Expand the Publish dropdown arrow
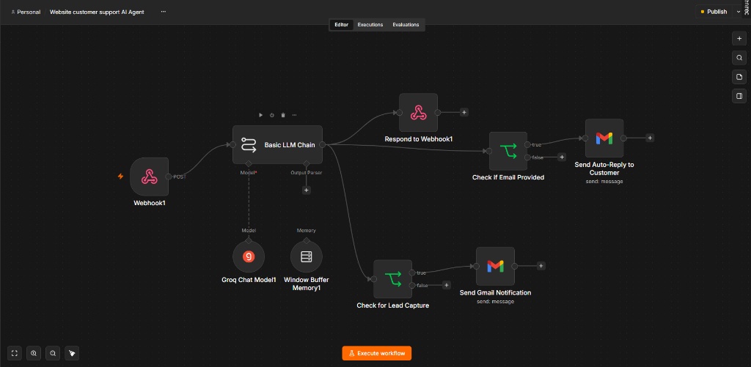The image size is (751, 367). [738, 12]
